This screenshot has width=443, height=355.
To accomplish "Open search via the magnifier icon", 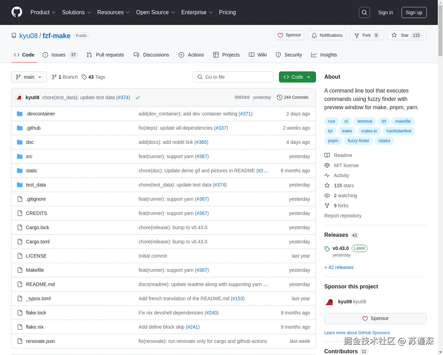I will click(x=364, y=12).
